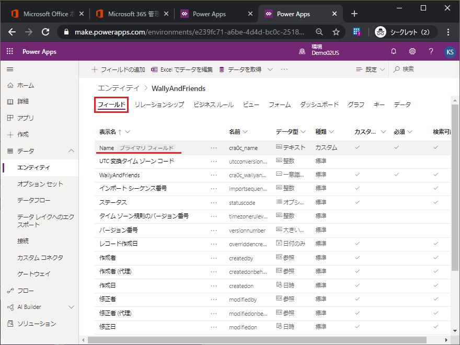Open the Chrome three-dot menu
The height and width of the screenshot is (345, 460).
click(448, 32)
